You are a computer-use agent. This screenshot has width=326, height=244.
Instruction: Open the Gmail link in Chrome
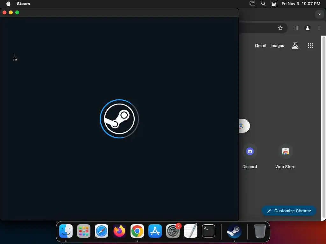(260, 46)
